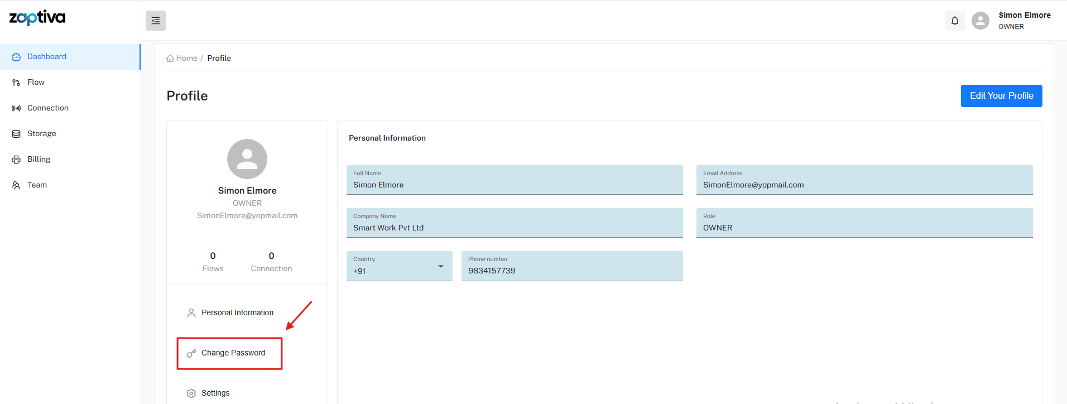Open the Dashboard menu item

coord(47,57)
